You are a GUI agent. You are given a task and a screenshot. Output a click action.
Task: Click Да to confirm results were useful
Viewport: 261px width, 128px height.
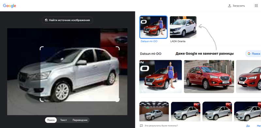(248, 126)
